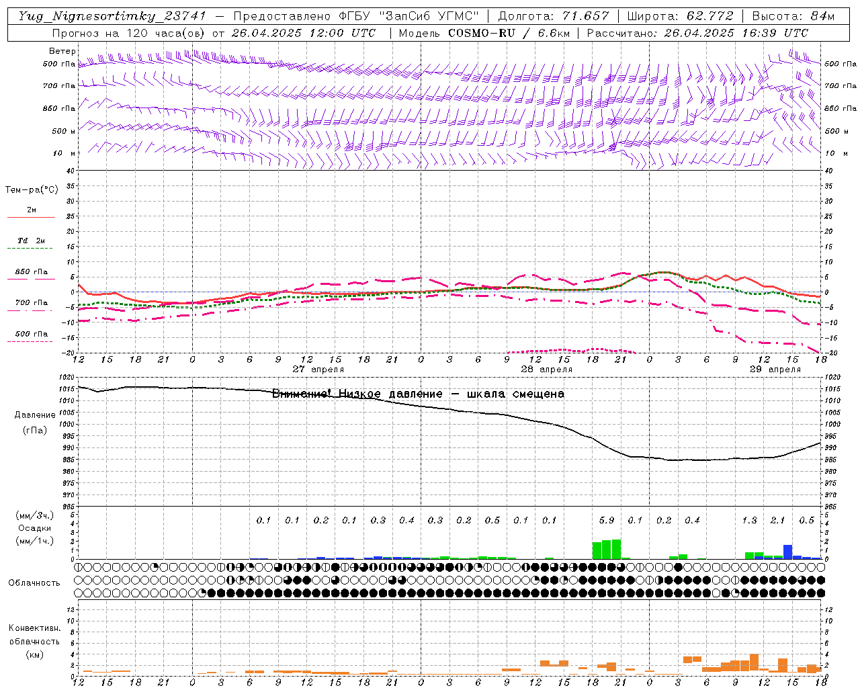This screenshot has height=688, width=860.
Task: Click the Широта: 62.772 value
Action: (x=680, y=17)
